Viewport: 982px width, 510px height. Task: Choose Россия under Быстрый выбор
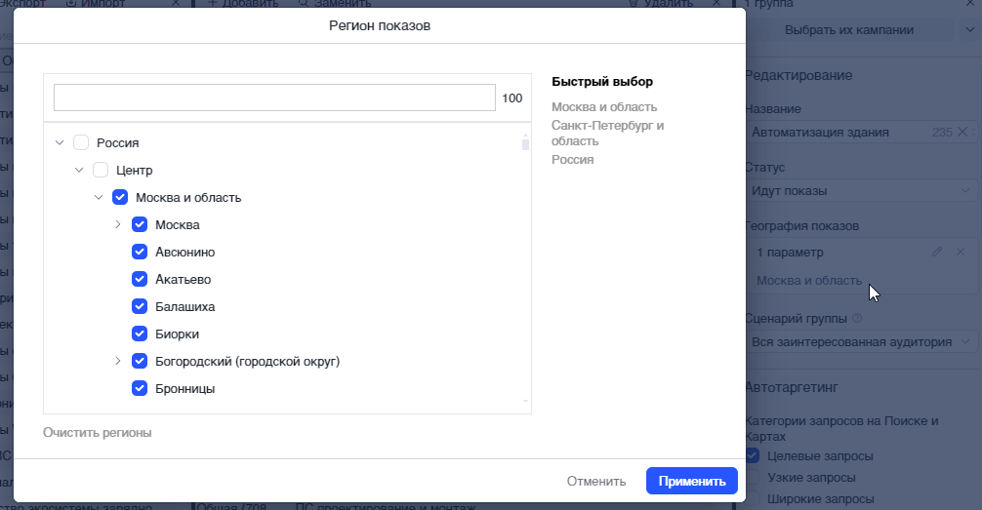[x=572, y=159]
